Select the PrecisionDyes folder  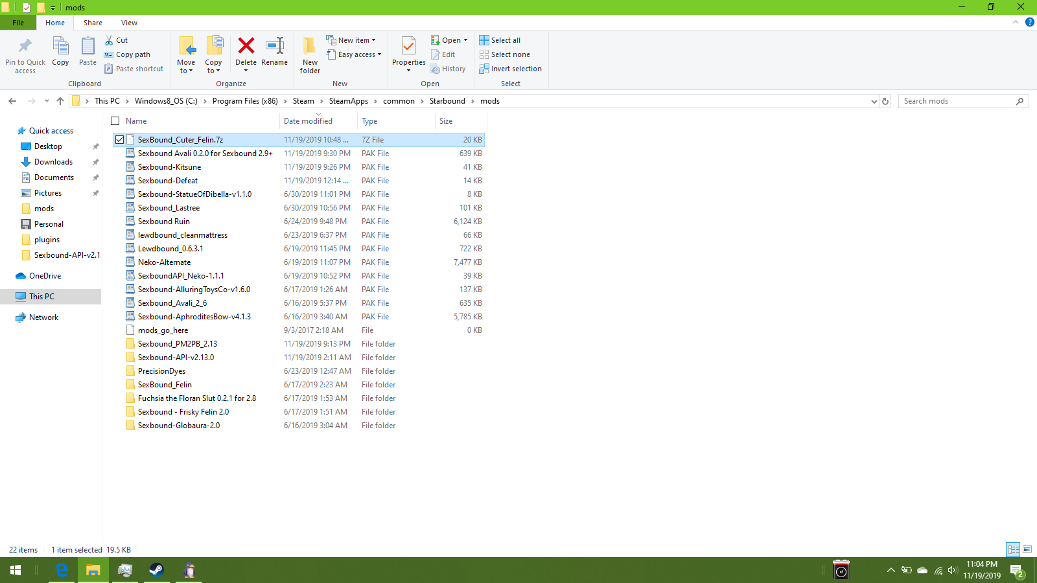pos(161,371)
